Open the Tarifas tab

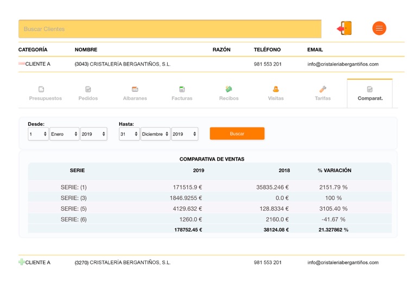click(x=323, y=98)
